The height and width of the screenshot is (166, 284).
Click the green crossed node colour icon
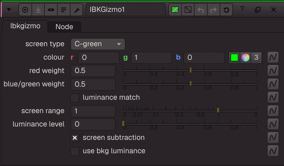point(175,10)
